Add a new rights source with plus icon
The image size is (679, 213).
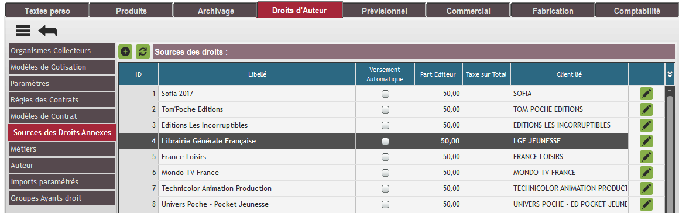(x=125, y=51)
